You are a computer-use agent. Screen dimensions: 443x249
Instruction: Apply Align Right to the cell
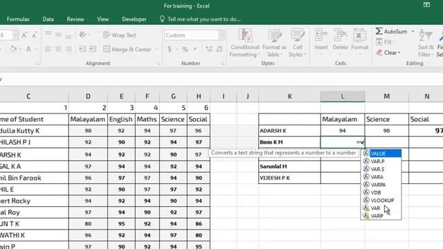pos(69,49)
